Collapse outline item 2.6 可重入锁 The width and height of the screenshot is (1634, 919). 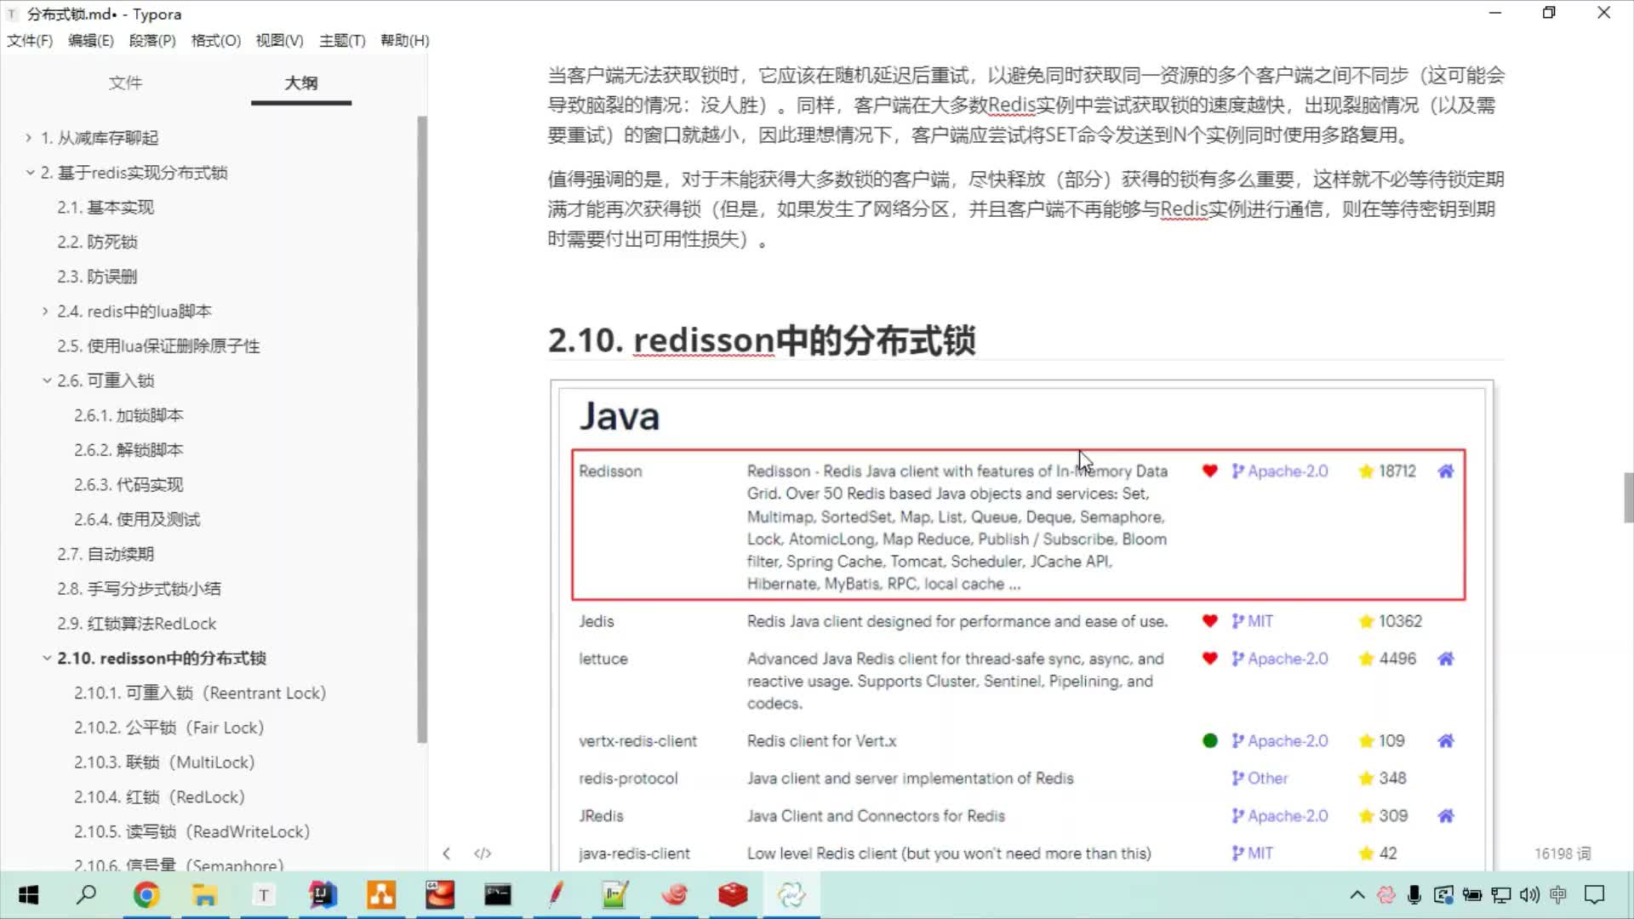pyautogui.click(x=47, y=380)
